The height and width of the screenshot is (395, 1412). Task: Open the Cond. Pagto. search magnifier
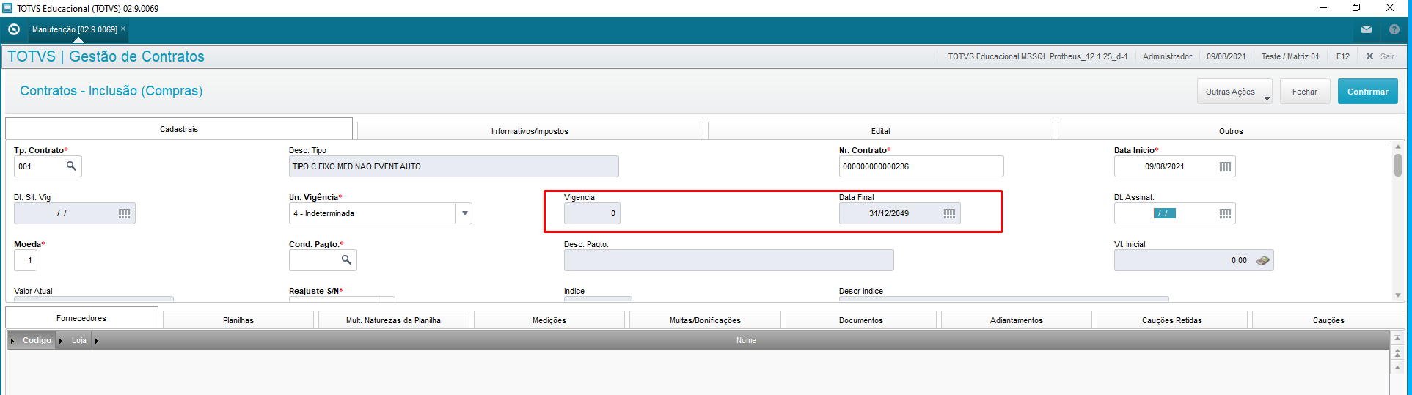coord(346,260)
